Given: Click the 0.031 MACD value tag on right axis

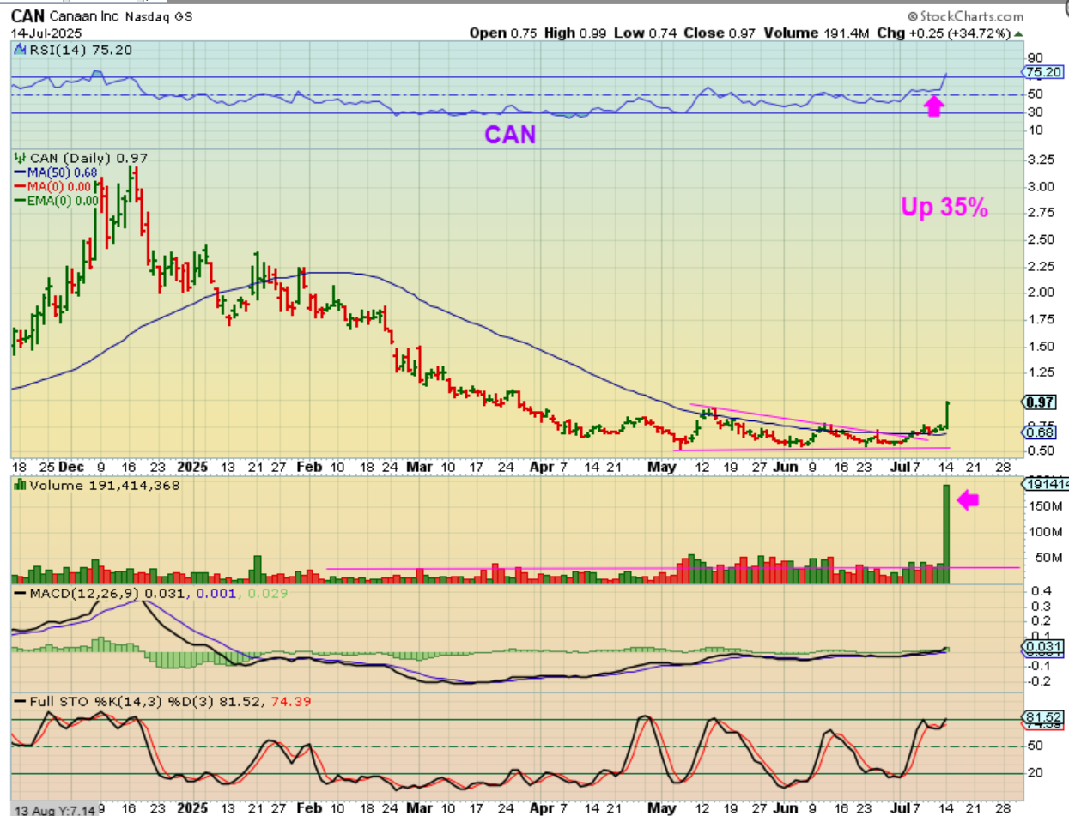Looking at the screenshot, I should point(1042,646).
